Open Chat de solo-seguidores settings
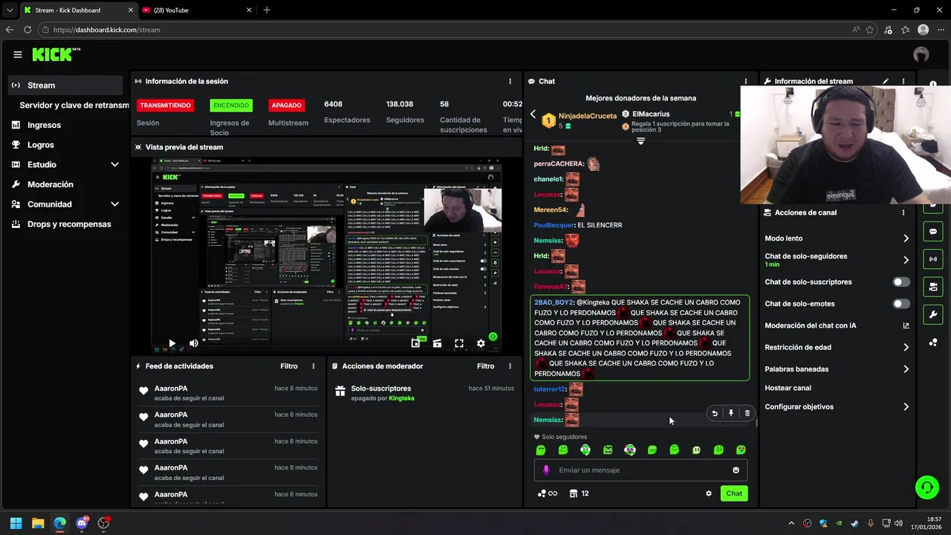 (906, 260)
